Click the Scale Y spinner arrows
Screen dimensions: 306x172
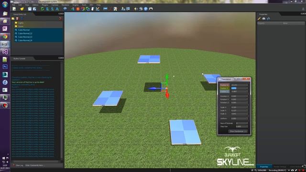click(x=247, y=110)
